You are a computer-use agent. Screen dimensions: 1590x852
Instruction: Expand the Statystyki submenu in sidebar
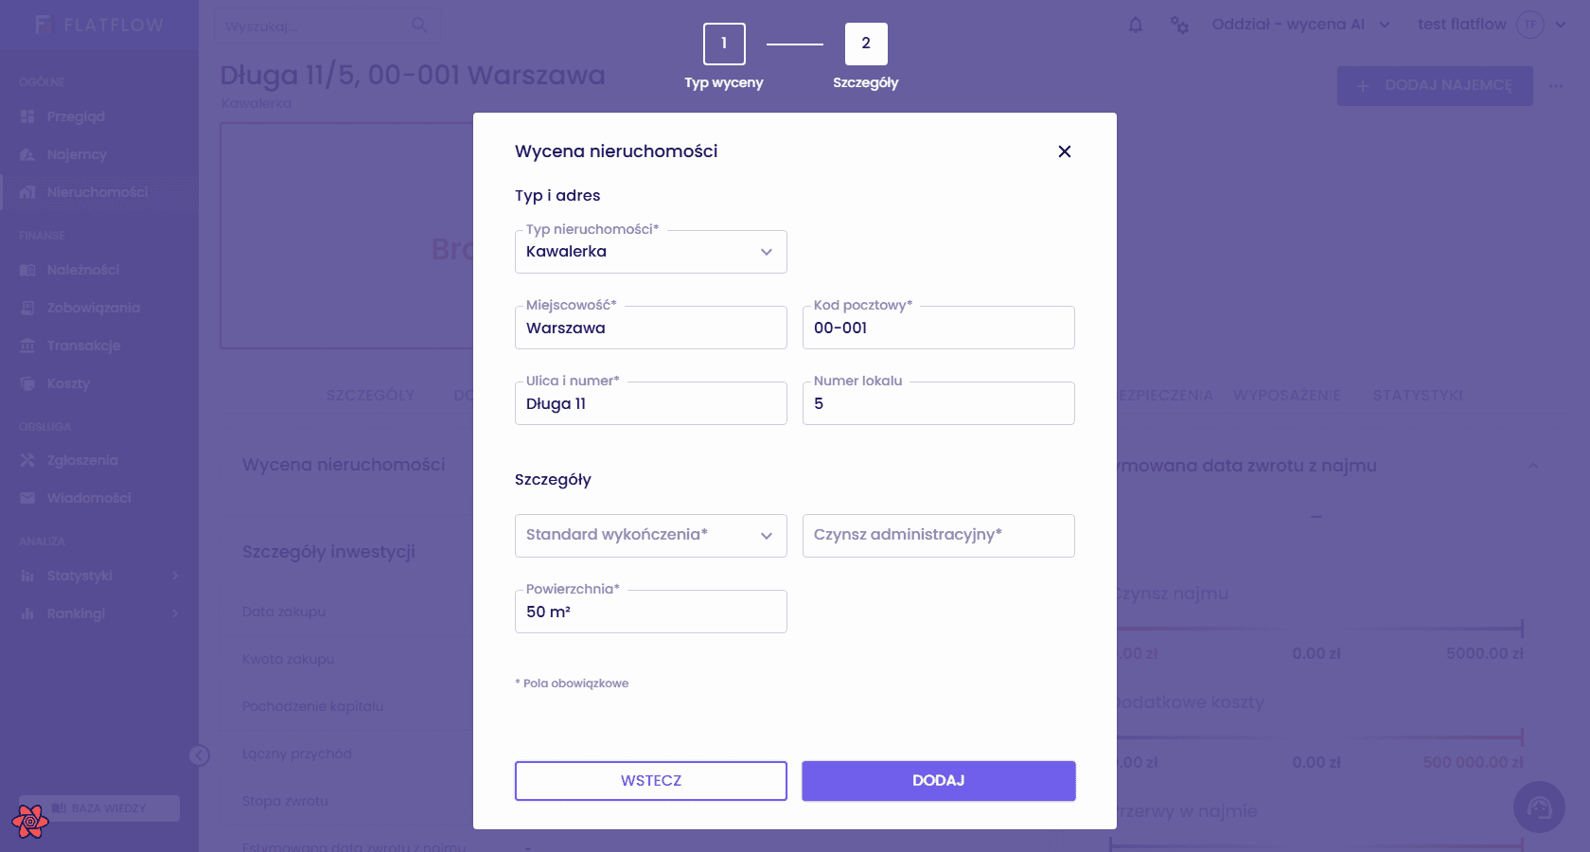click(175, 576)
